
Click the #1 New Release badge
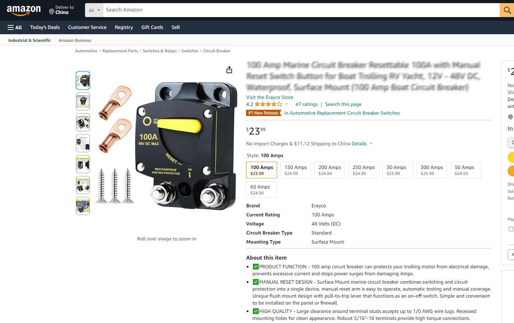click(x=264, y=113)
